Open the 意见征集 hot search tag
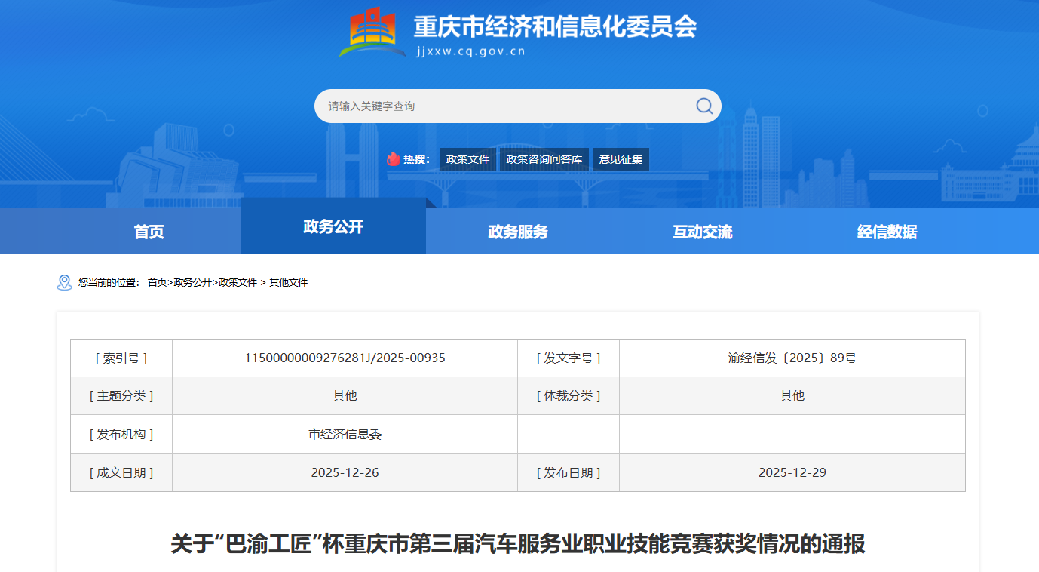The image size is (1039, 572). 621,159
